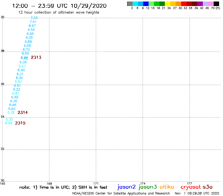
Task: Click the 5.18 wave height reading
Action: [11, 112]
